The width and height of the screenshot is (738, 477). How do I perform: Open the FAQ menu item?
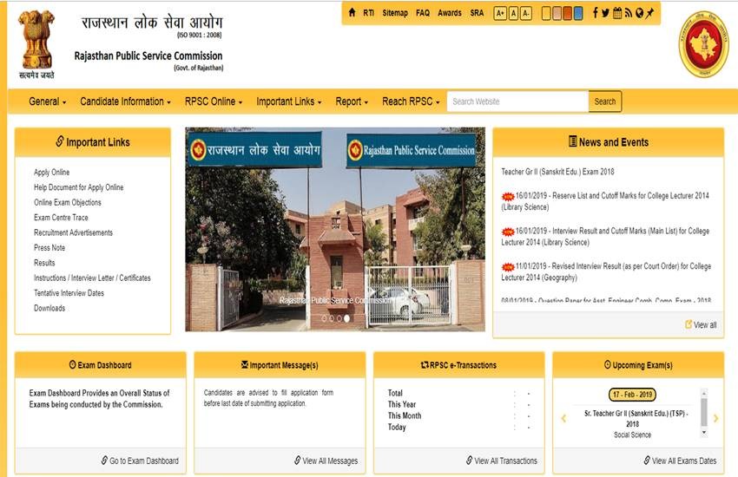[x=423, y=13]
